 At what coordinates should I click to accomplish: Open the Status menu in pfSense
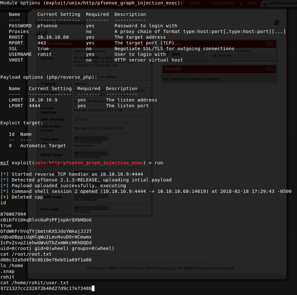pos(195,3)
